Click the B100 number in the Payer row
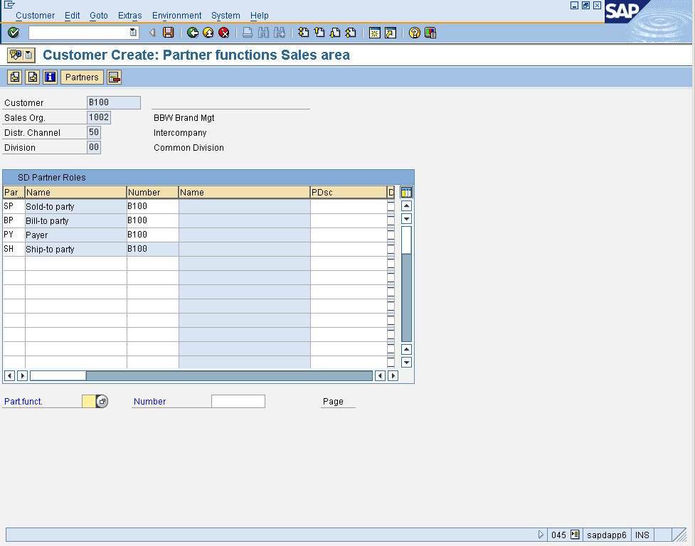Viewport: 695px width, 546px height. (152, 234)
